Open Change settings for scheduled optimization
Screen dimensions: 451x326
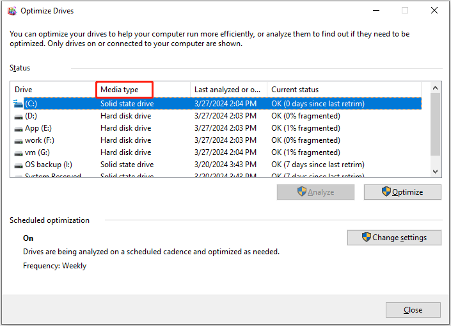click(x=394, y=238)
